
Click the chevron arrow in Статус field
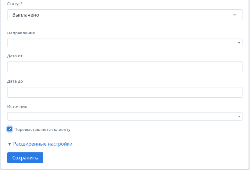point(235,15)
